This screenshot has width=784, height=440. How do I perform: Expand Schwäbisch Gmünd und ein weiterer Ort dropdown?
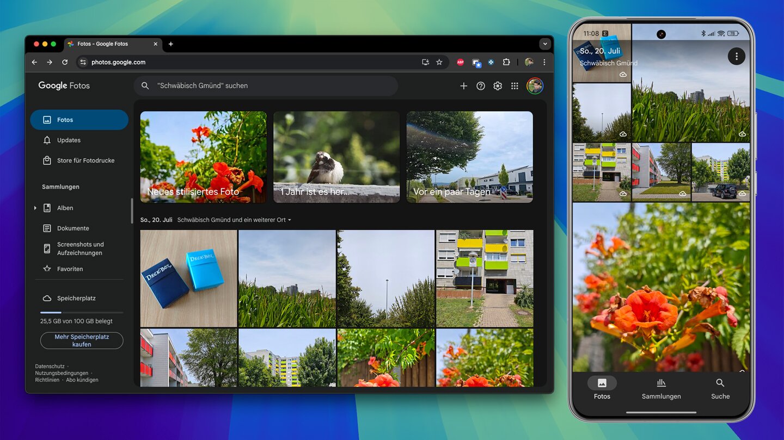(235, 220)
